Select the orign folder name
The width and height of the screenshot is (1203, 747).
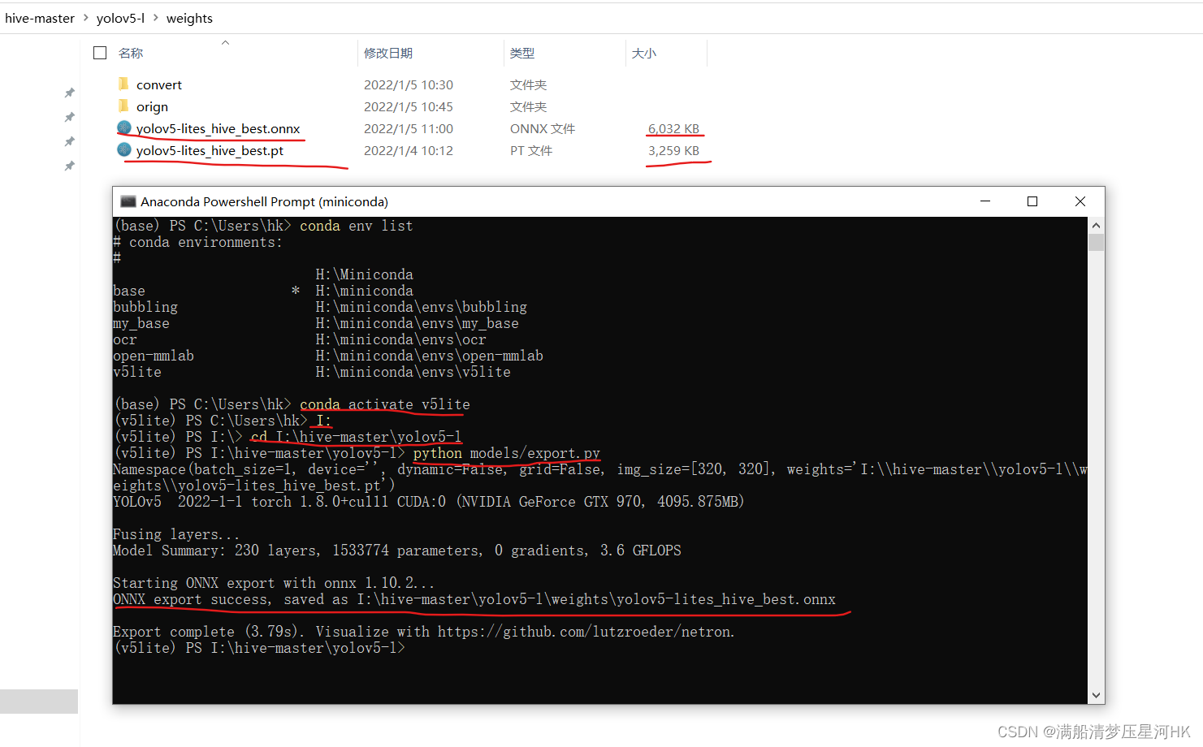click(x=152, y=106)
